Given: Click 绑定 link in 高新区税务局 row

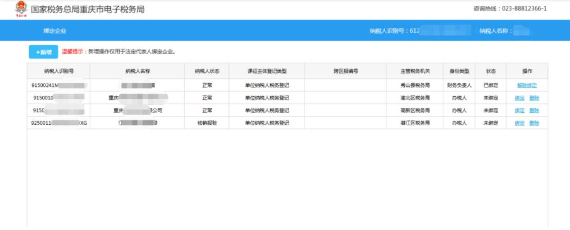Looking at the screenshot, I should [519, 111].
